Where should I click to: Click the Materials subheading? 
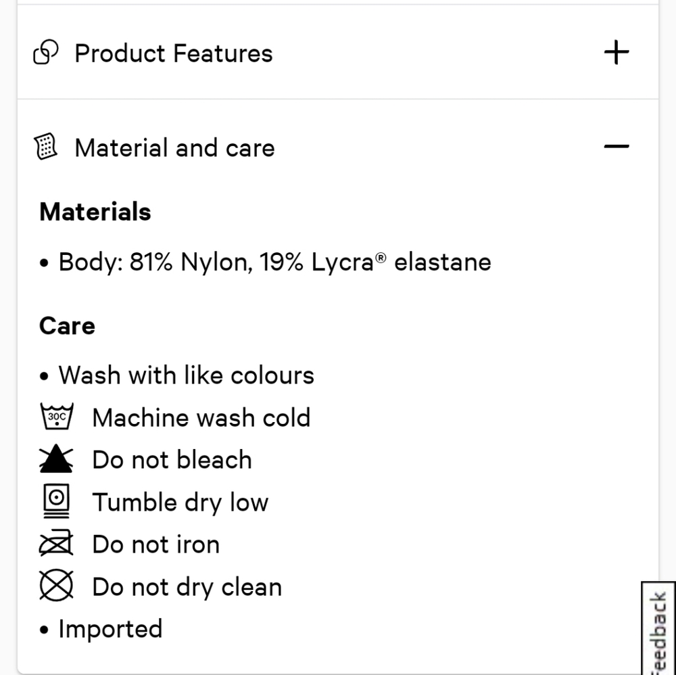[95, 212]
